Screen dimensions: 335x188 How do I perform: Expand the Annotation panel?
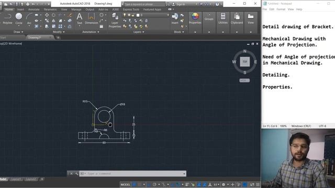coord(91,32)
